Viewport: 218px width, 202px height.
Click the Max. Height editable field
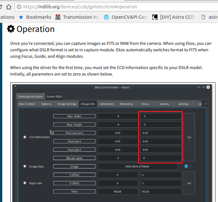pos(161,125)
